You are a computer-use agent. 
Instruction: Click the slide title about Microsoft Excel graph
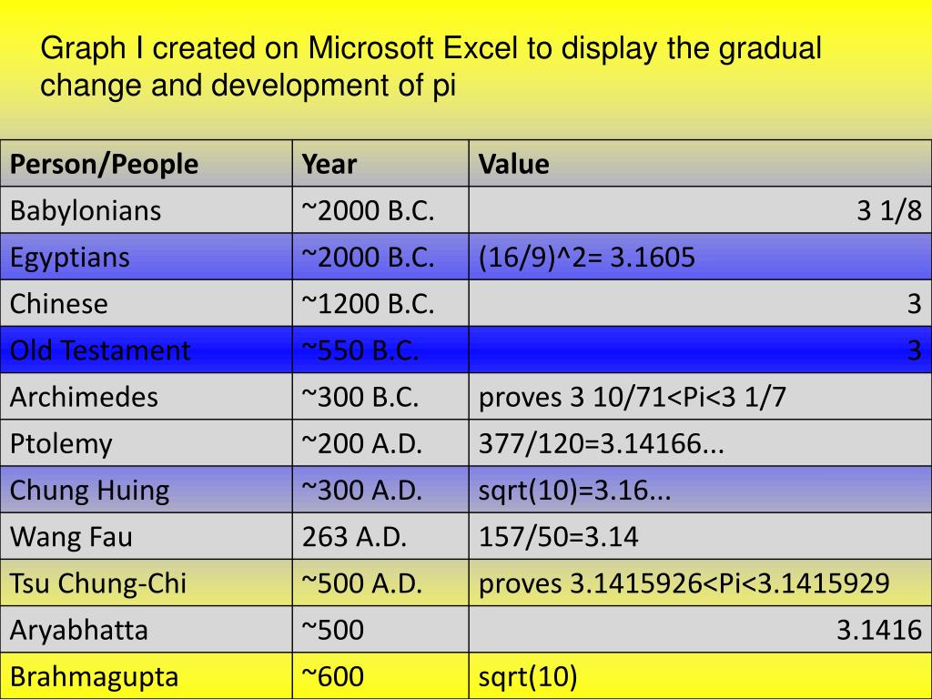pyautogui.click(x=431, y=66)
